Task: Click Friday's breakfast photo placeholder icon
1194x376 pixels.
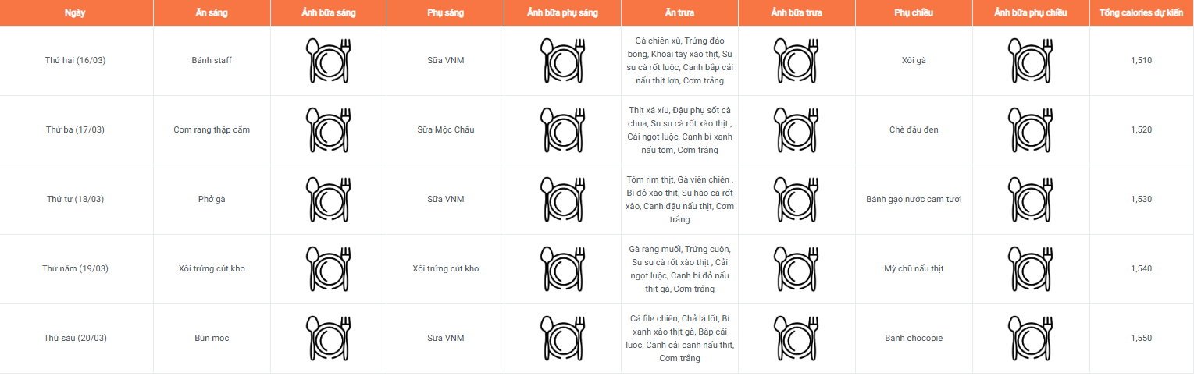Action: click(x=328, y=338)
